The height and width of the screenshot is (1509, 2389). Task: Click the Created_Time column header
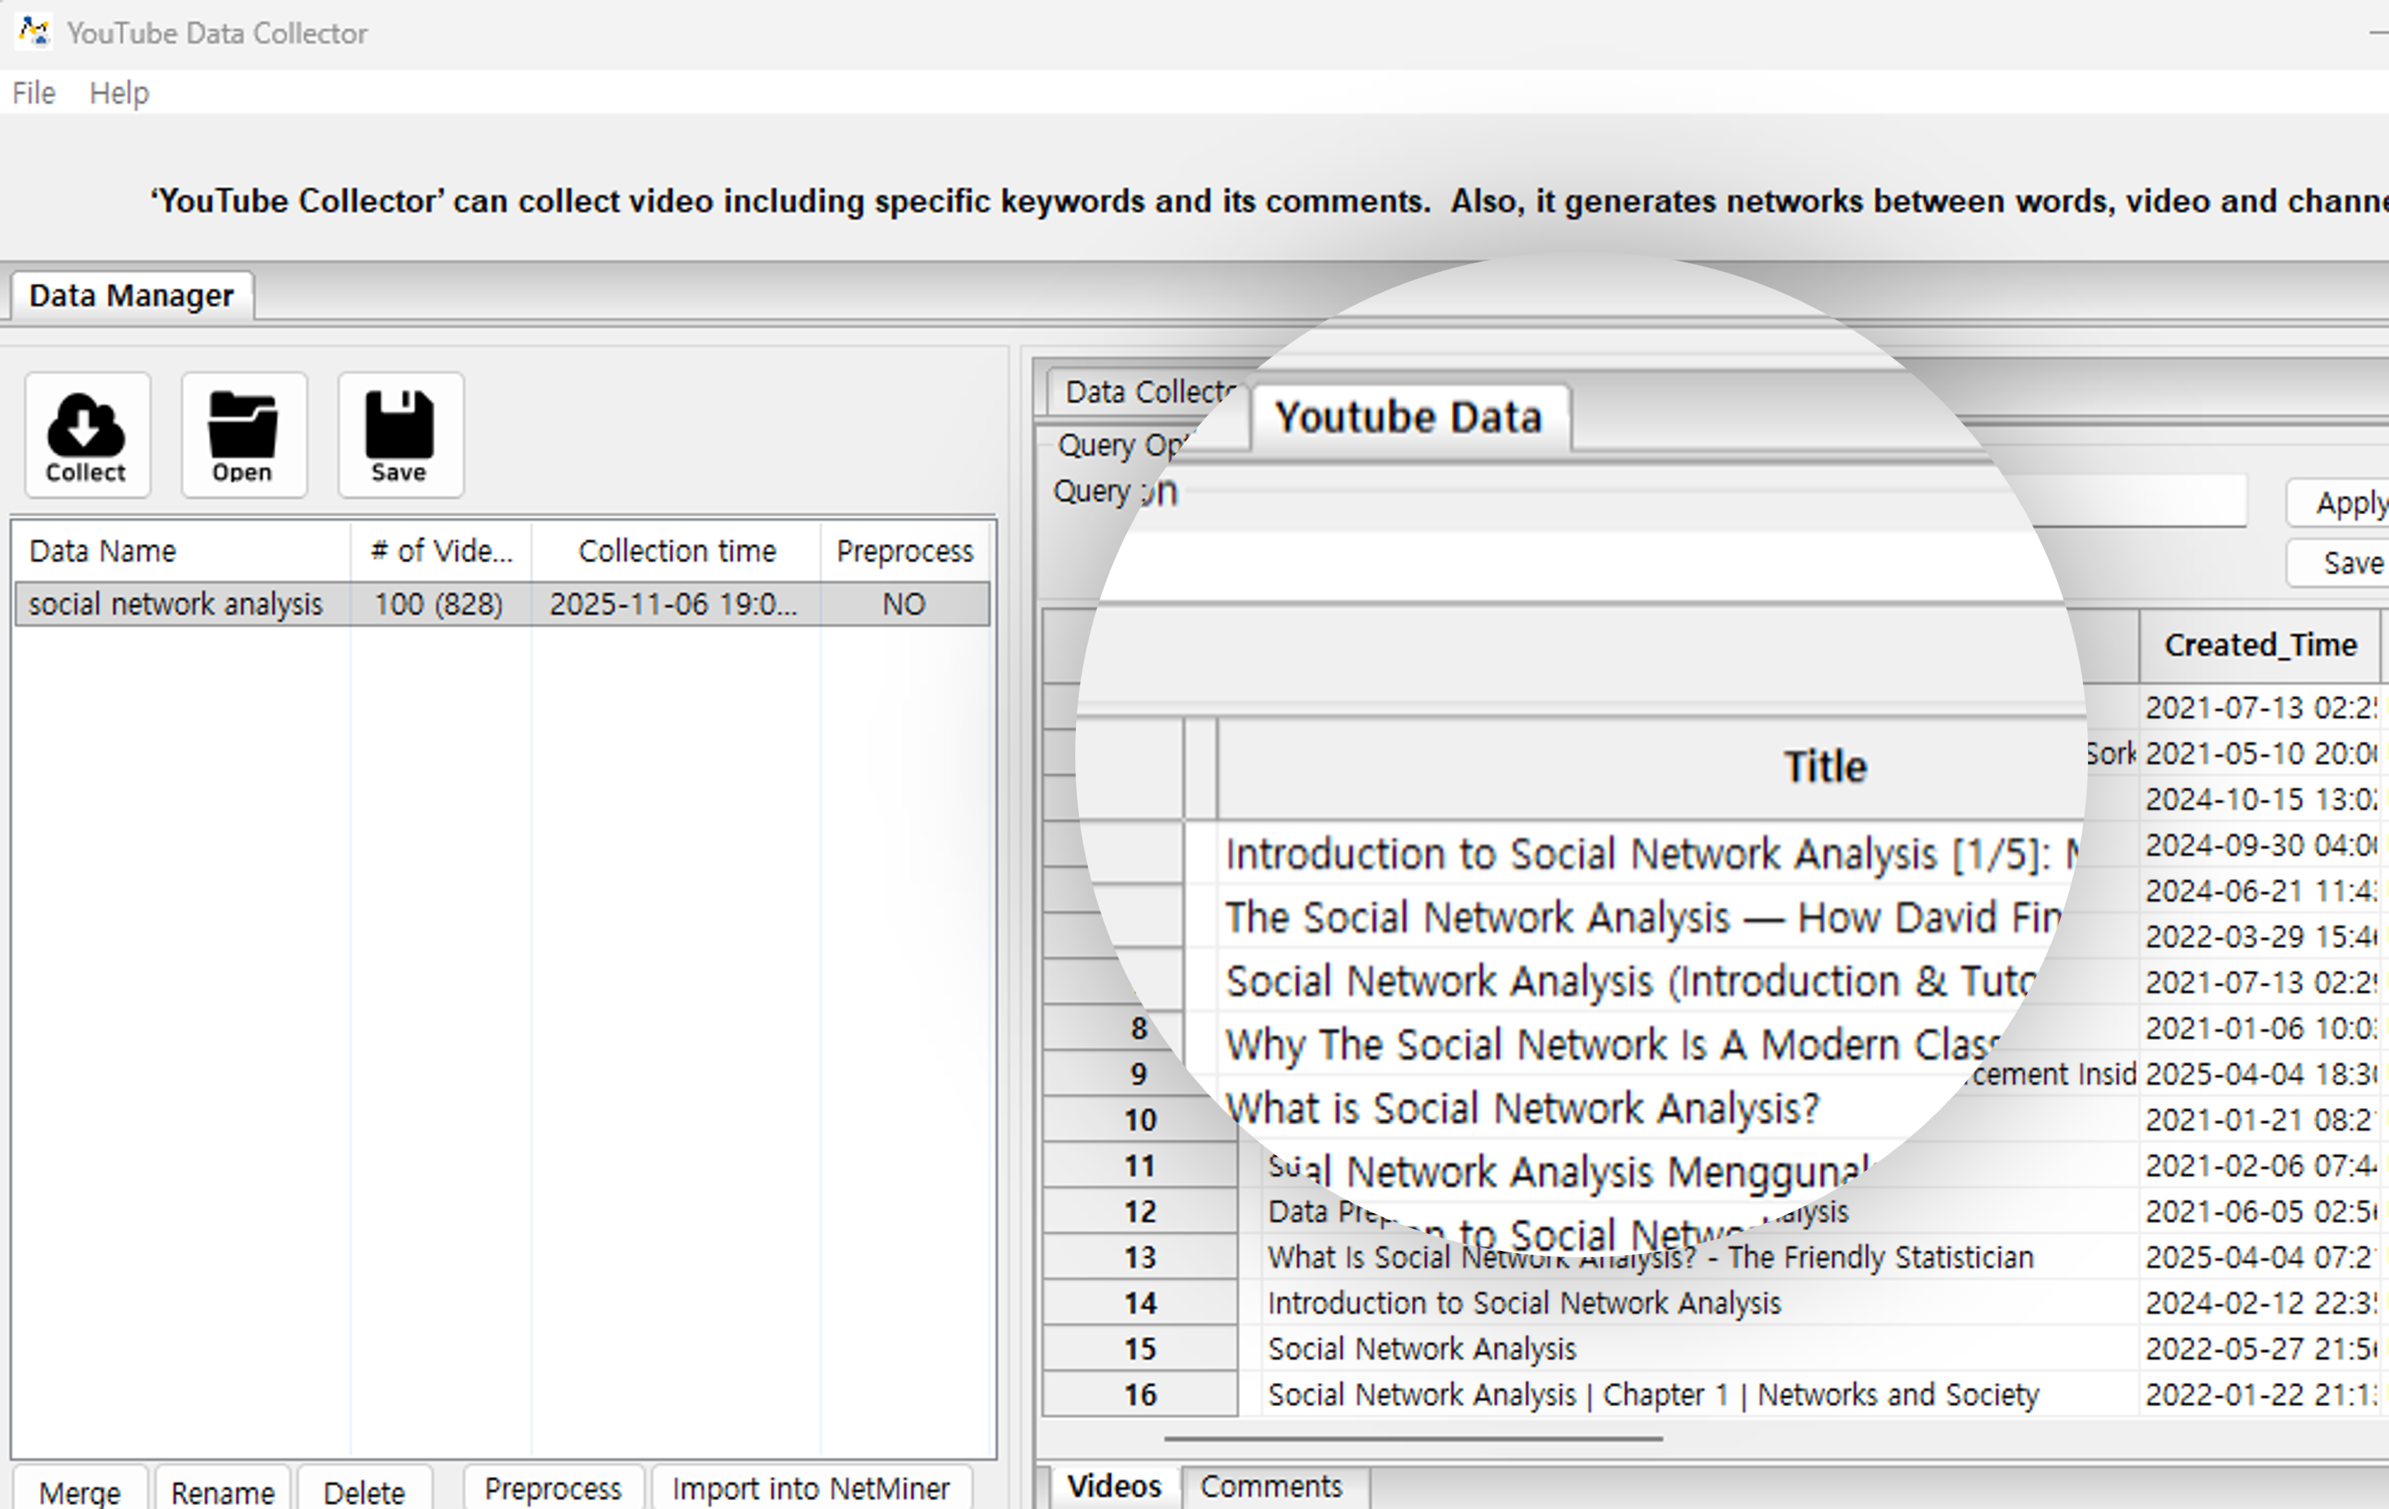tap(2260, 646)
